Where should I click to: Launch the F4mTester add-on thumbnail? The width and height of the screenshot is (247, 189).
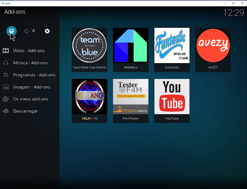pos(131,97)
